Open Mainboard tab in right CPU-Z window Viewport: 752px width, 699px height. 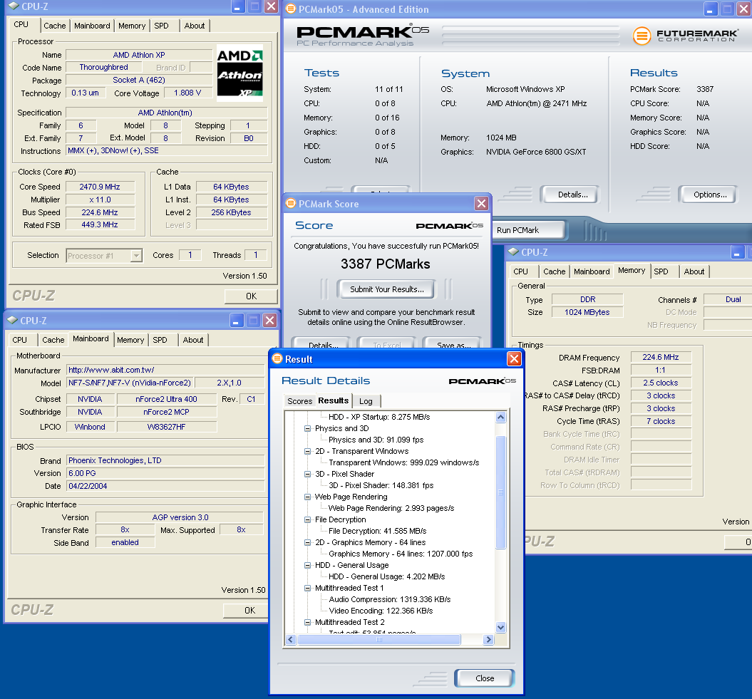pos(592,271)
